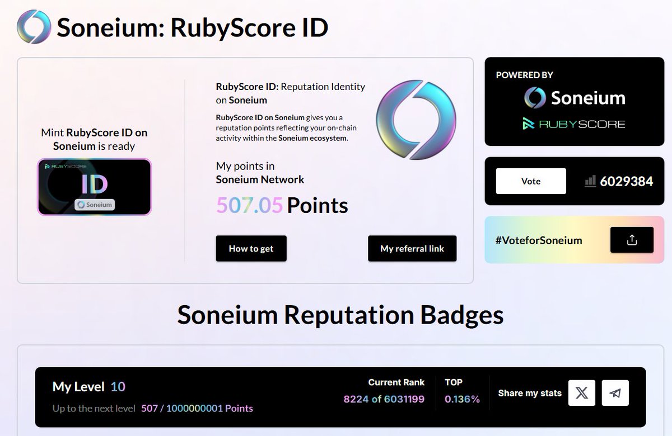The height and width of the screenshot is (436, 672).
Task: Click the share upload icon for #VoteforSoneium
Action: (632, 240)
